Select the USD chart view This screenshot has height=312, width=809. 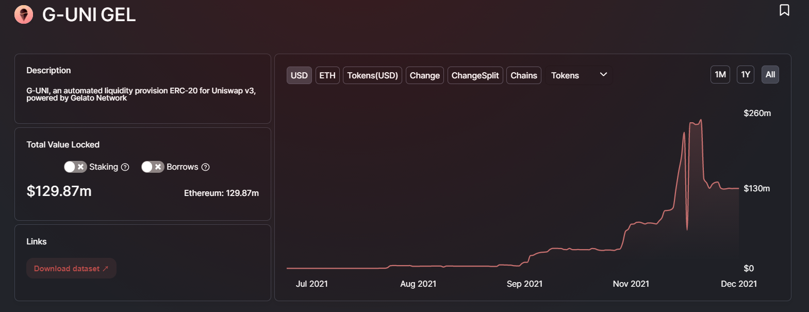click(x=299, y=75)
